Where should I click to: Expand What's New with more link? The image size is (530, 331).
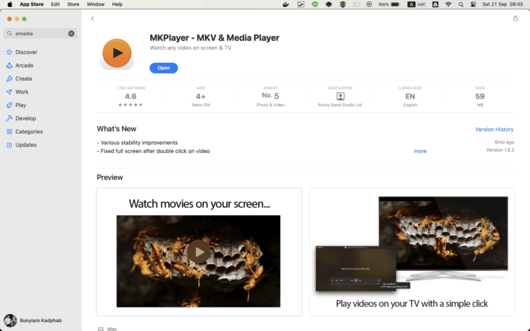point(420,151)
